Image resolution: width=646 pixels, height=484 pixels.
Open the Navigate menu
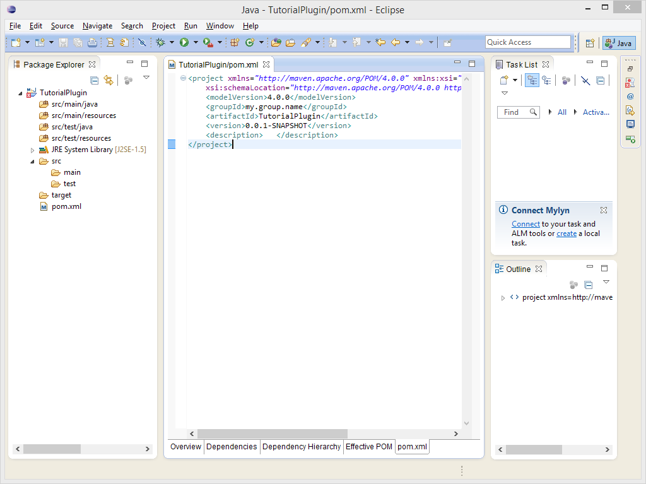tap(97, 26)
